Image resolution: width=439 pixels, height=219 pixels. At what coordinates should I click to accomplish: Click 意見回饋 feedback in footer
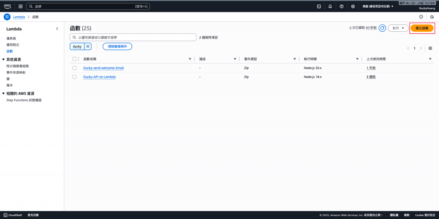point(33,215)
